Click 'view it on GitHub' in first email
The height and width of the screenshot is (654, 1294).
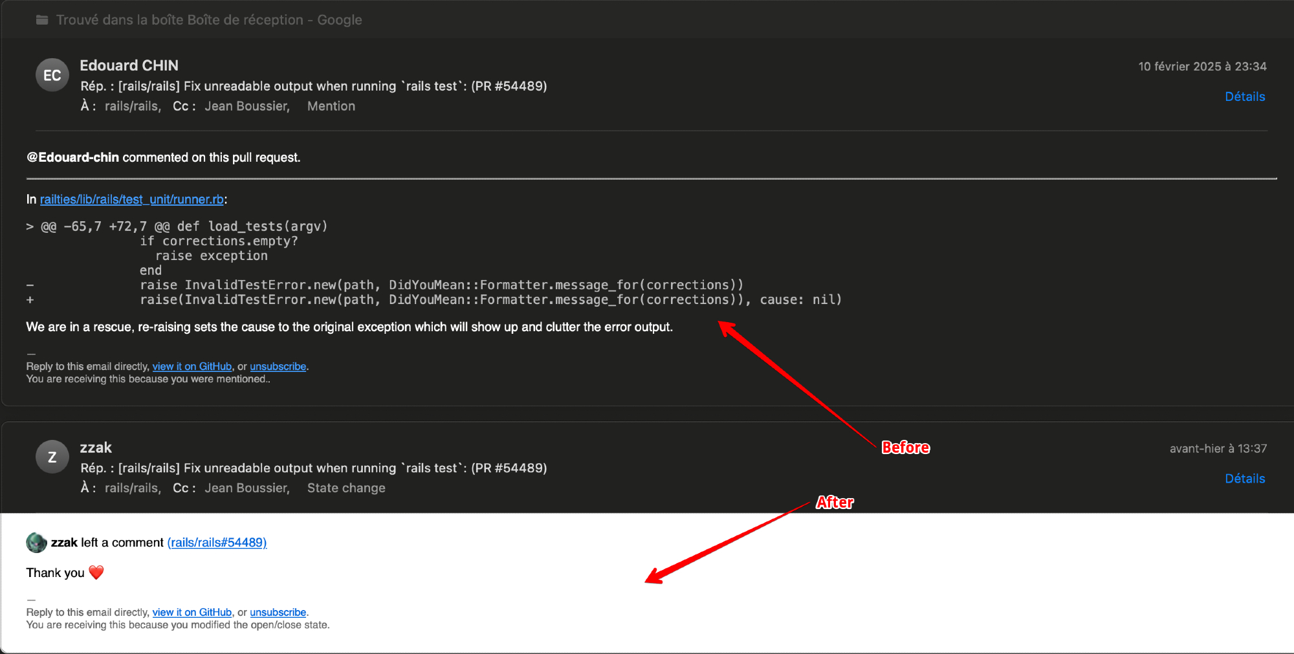pyautogui.click(x=192, y=366)
